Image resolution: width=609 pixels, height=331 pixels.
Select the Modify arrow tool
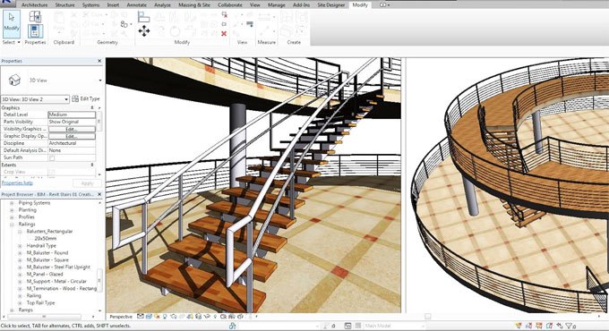[x=12, y=23]
